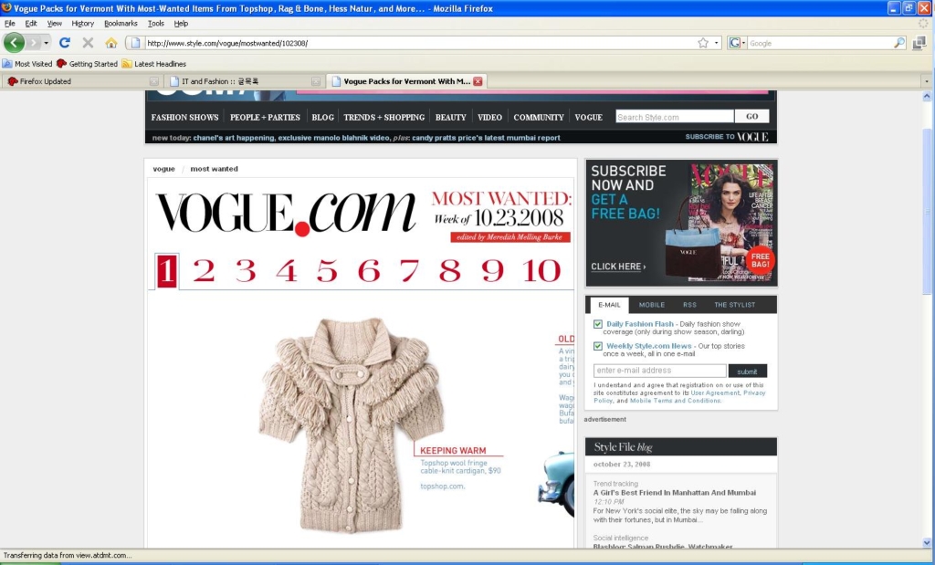Select most wanted item number 9
This screenshot has height=565, width=935.
tap(492, 270)
